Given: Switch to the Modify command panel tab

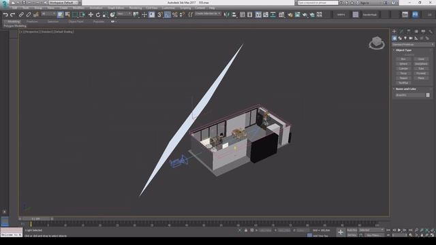Looking at the screenshot, I should point(401,31).
